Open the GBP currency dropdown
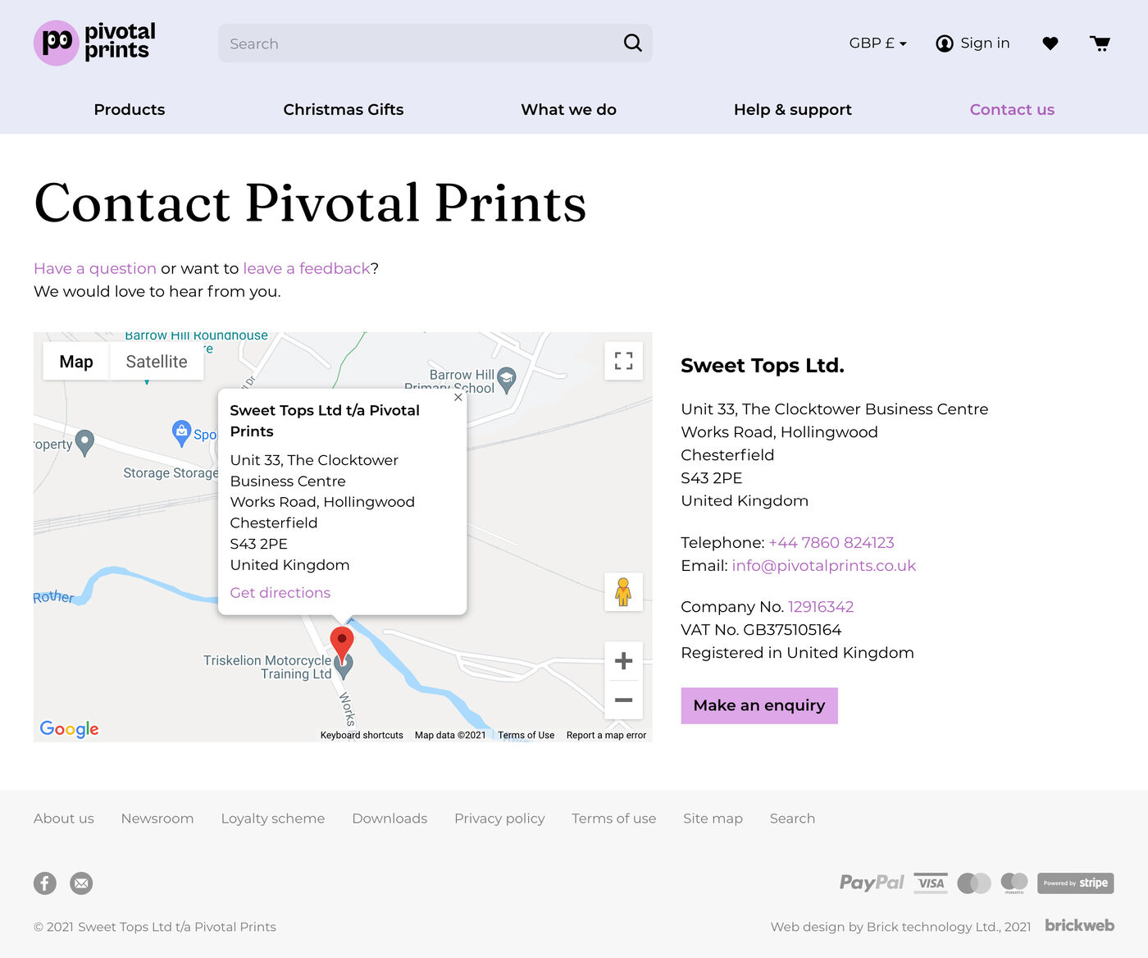The image size is (1148, 958). [877, 43]
